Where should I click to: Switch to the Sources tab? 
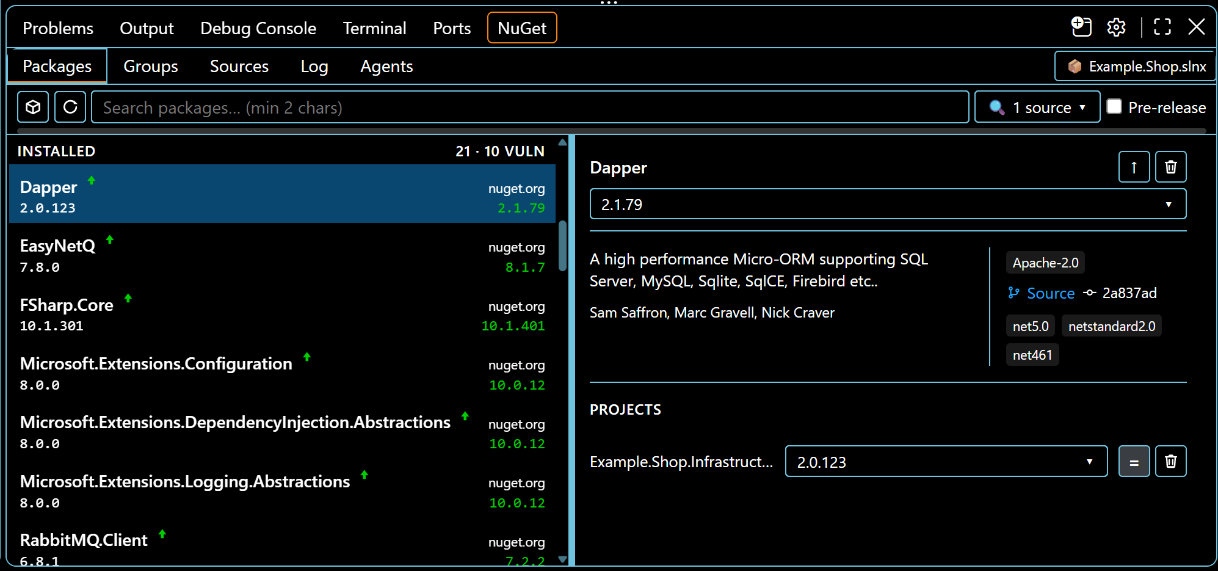pyautogui.click(x=239, y=66)
